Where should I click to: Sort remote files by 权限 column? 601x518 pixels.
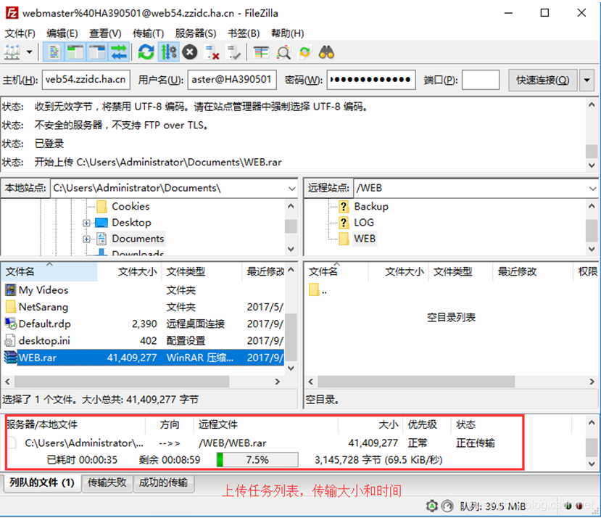(x=587, y=271)
